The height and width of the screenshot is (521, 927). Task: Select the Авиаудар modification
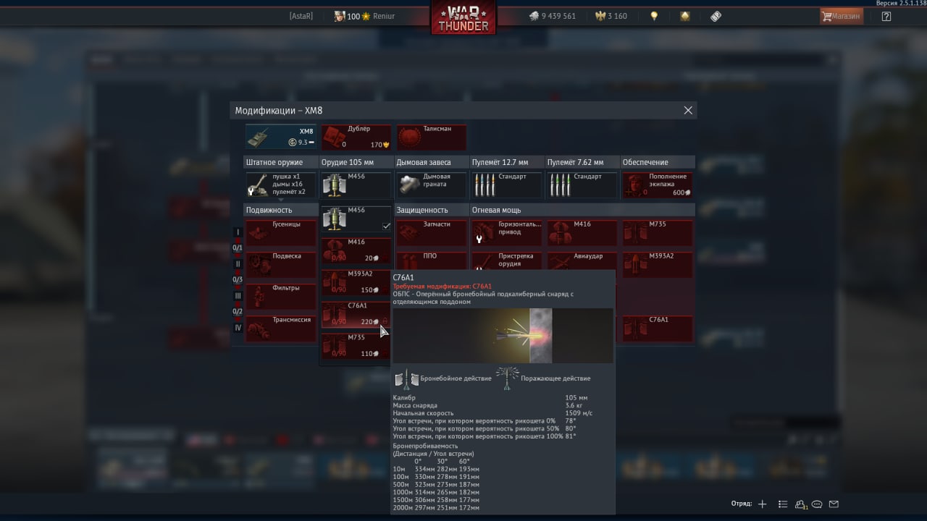(582, 260)
